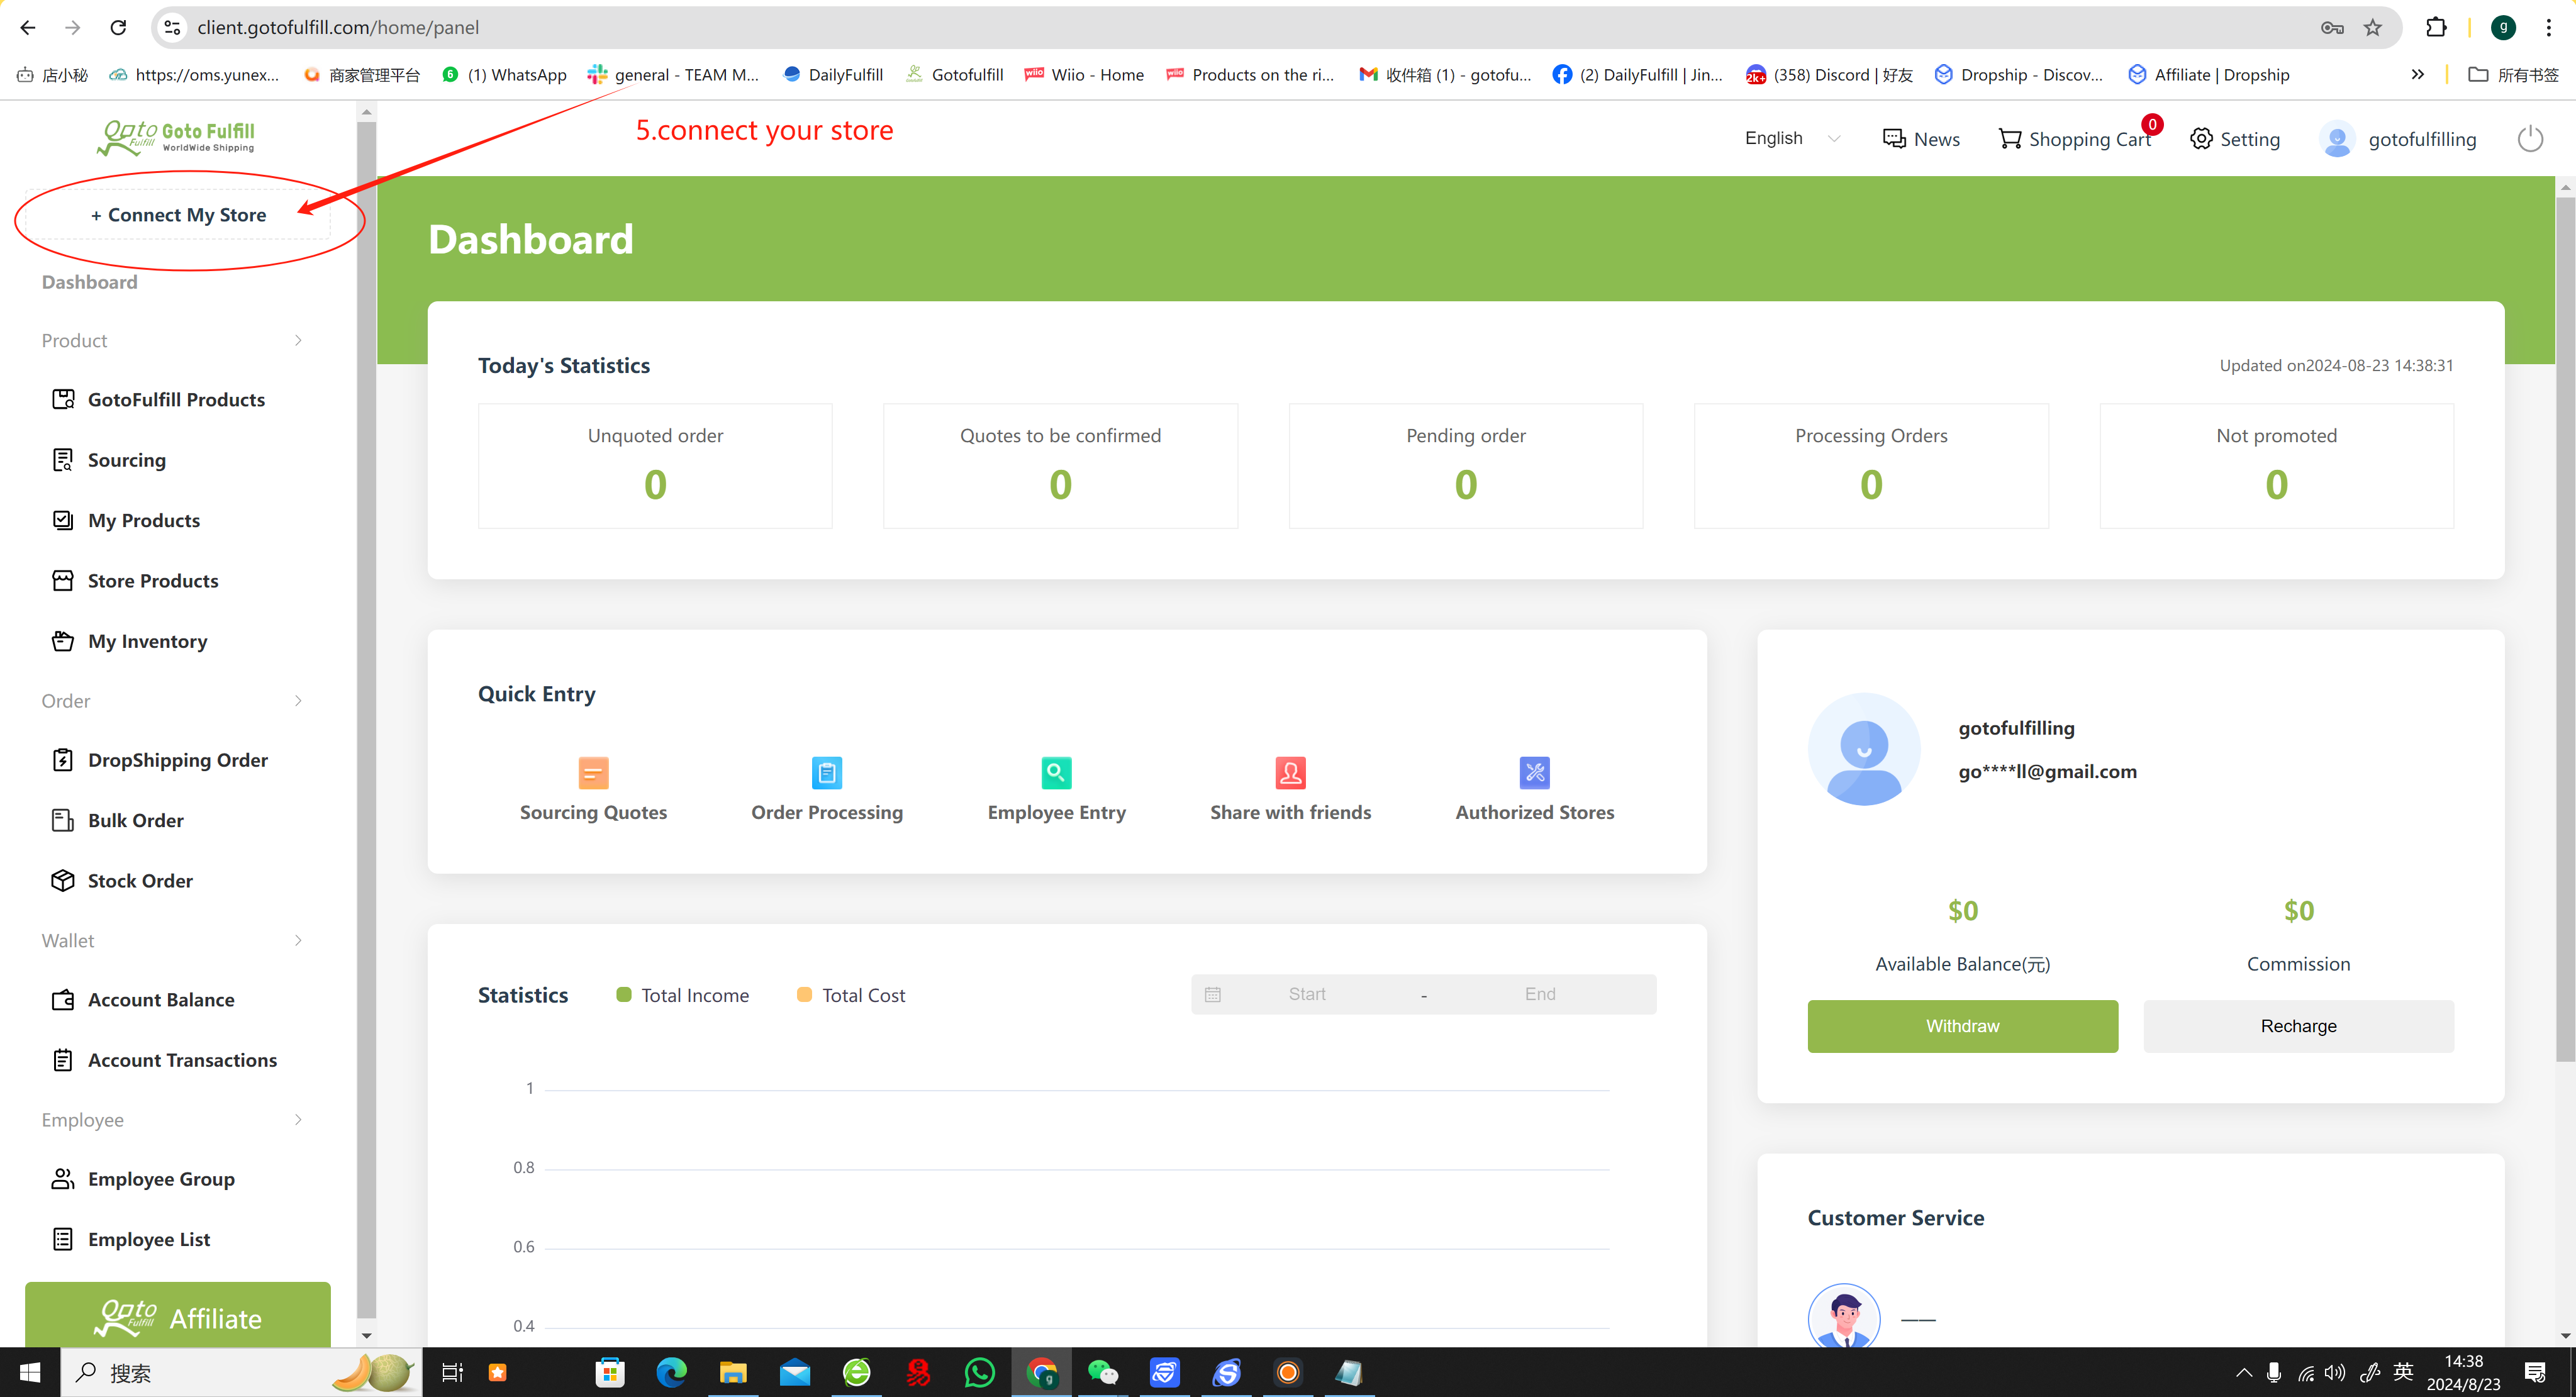Open the English language dropdown
This screenshot has height=1397, width=2576.
1792,139
